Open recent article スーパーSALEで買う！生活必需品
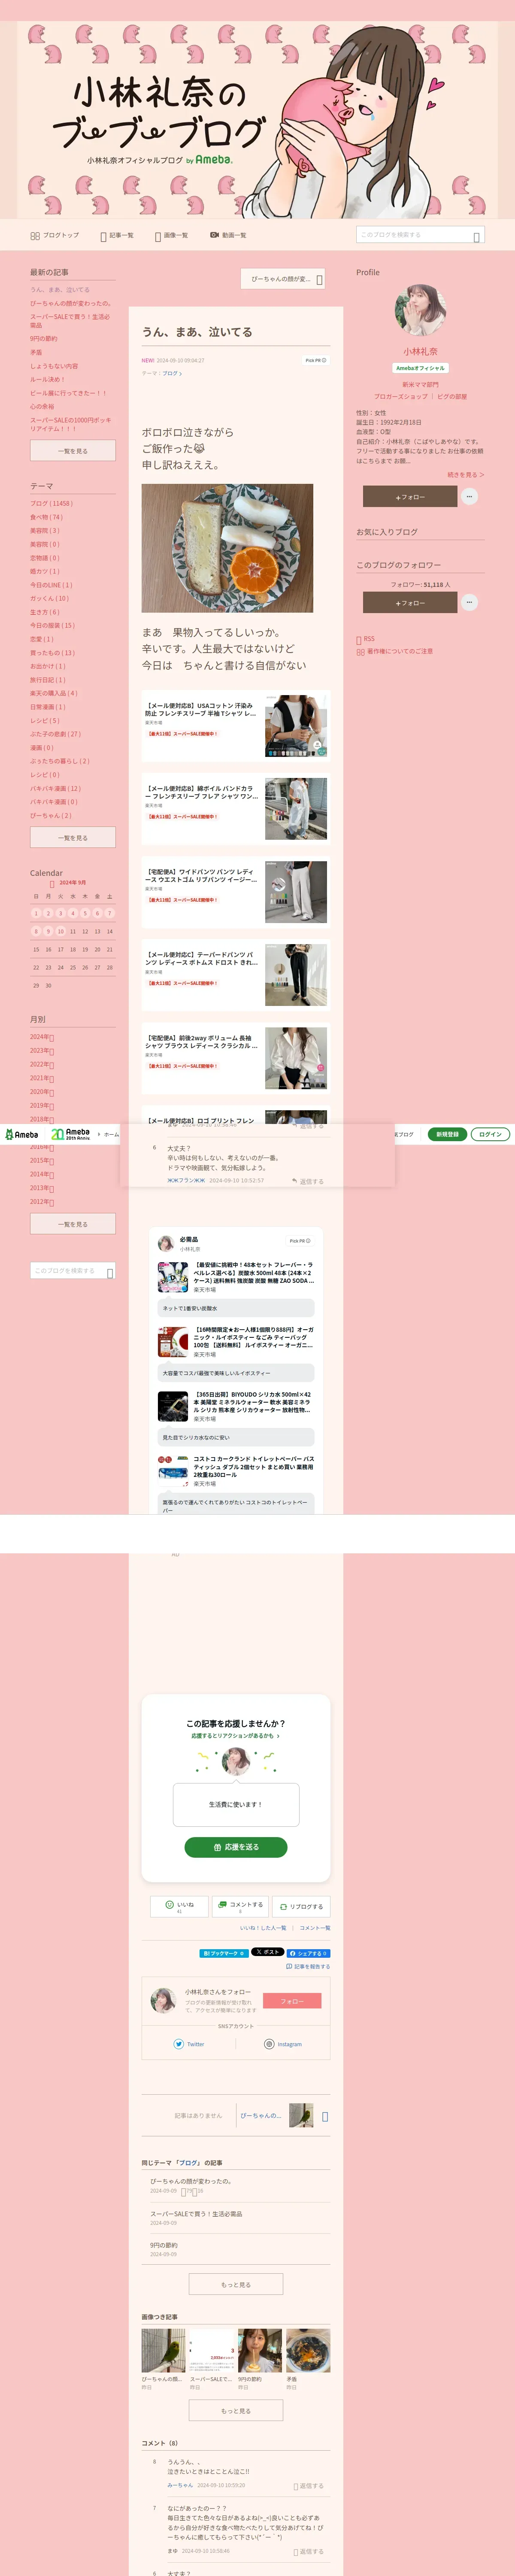515x2576 pixels. [x=70, y=321]
